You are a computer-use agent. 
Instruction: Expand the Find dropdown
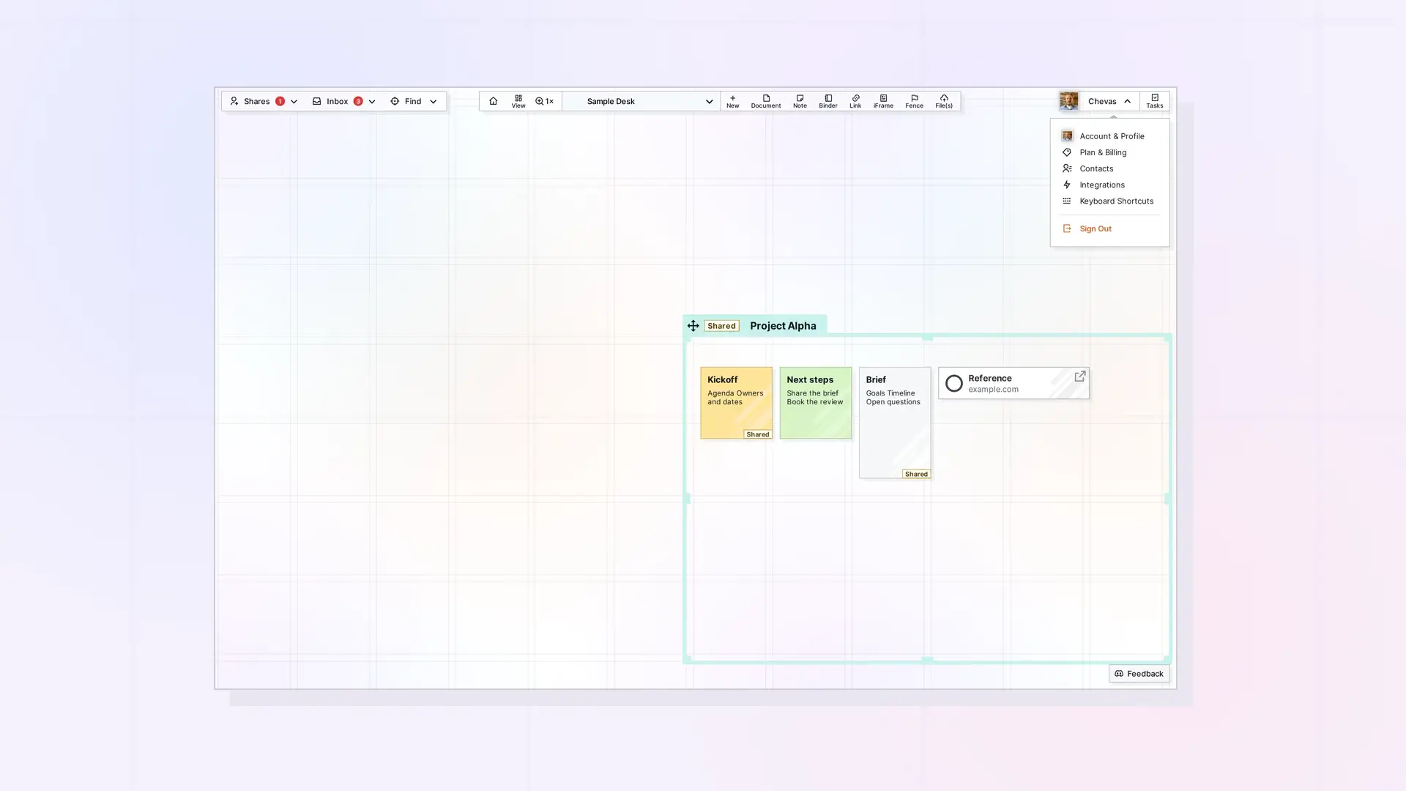click(x=433, y=102)
